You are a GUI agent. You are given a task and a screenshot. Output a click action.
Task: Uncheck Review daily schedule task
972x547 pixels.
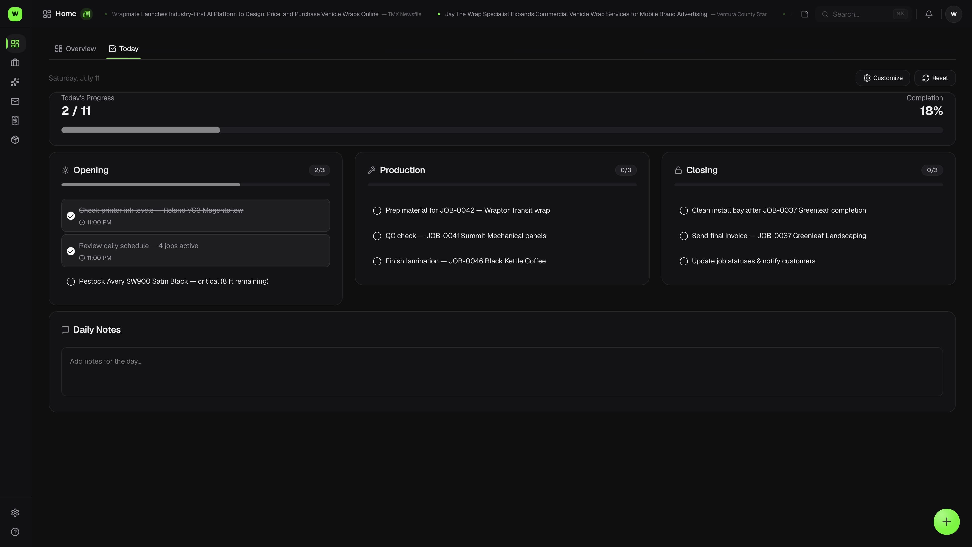click(x=71, y=251)
